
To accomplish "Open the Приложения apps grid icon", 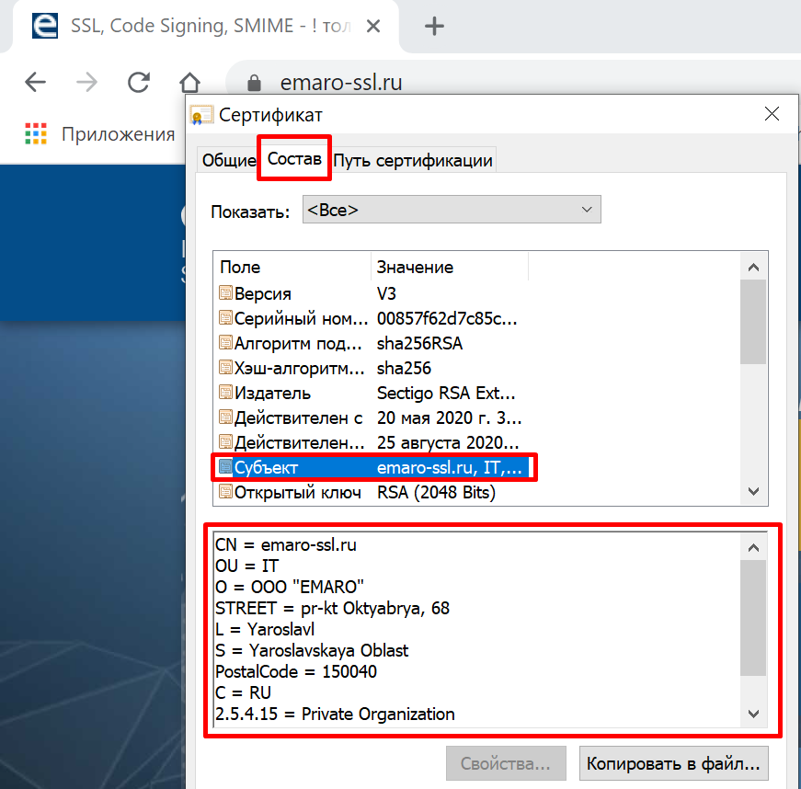I will [x=35, y=134].
